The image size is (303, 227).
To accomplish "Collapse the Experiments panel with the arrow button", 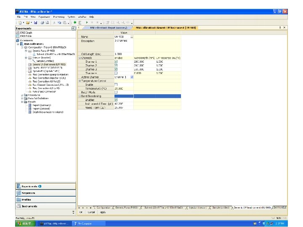I will tap(74, 28).
